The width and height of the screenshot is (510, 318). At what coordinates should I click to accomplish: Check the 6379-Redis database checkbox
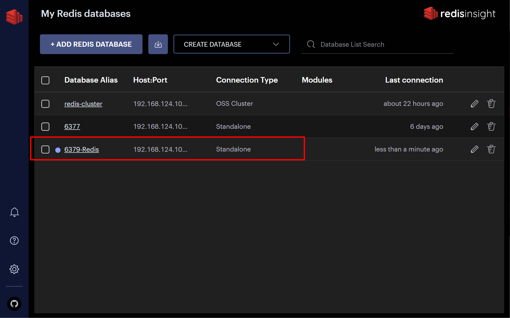(x=45, y=149)
